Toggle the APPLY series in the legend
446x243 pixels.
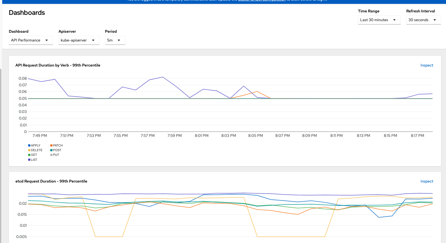coord(35,145)
